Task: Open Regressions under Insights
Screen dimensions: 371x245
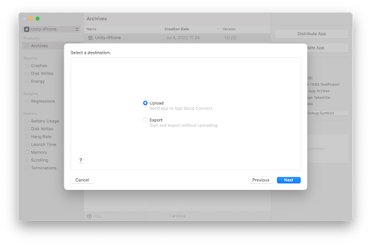Action: (43, 101)
